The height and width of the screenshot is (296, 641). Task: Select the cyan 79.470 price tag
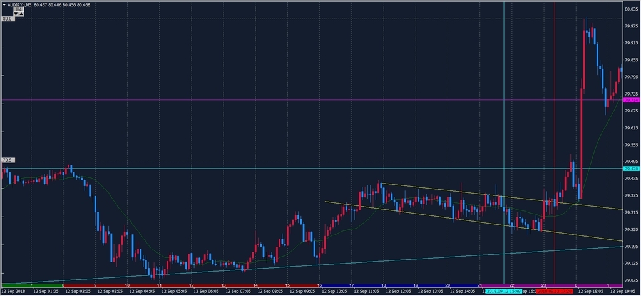(631, 169)
